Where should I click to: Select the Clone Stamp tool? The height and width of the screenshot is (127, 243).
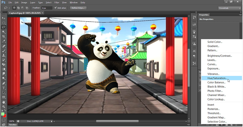coord(4,55)
